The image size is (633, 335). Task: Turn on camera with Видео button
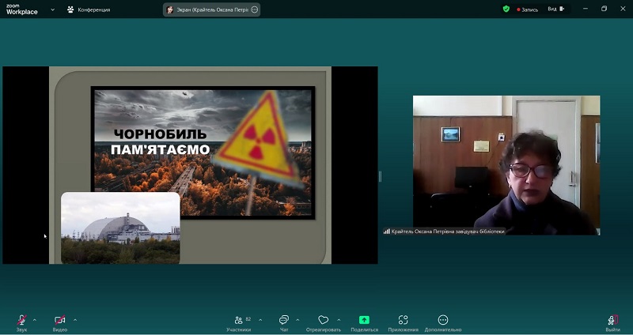point(60,320)
